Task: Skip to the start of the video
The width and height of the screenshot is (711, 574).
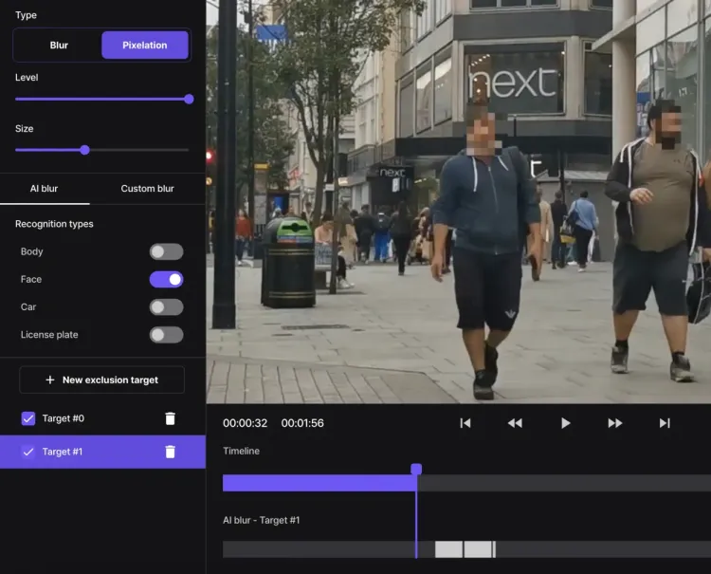Action: click(465, 423)
